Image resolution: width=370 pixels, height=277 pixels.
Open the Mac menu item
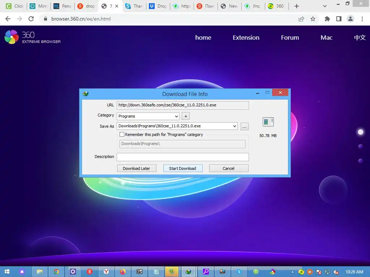click(x=326, y=38)
